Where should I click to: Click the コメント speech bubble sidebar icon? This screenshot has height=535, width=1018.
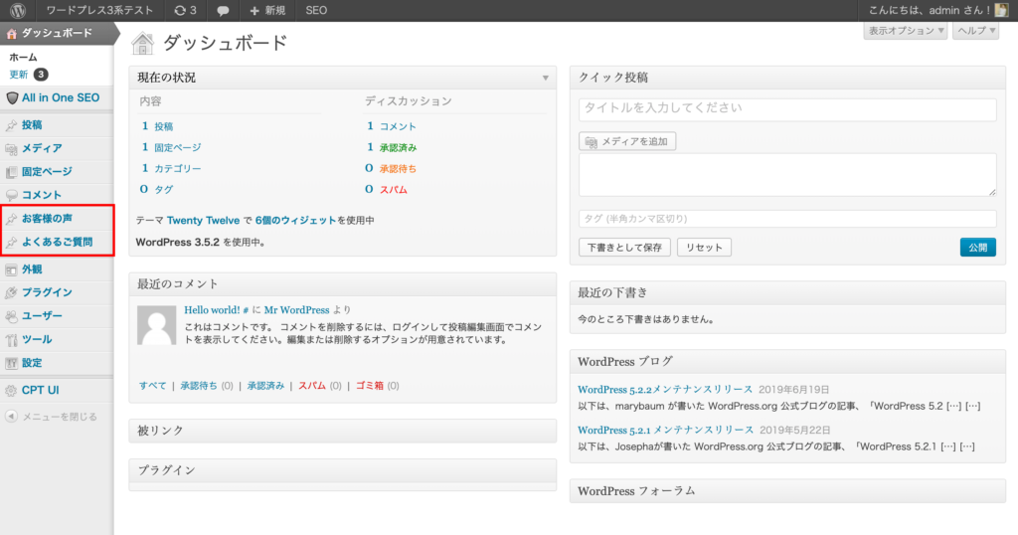pos(11,196)
